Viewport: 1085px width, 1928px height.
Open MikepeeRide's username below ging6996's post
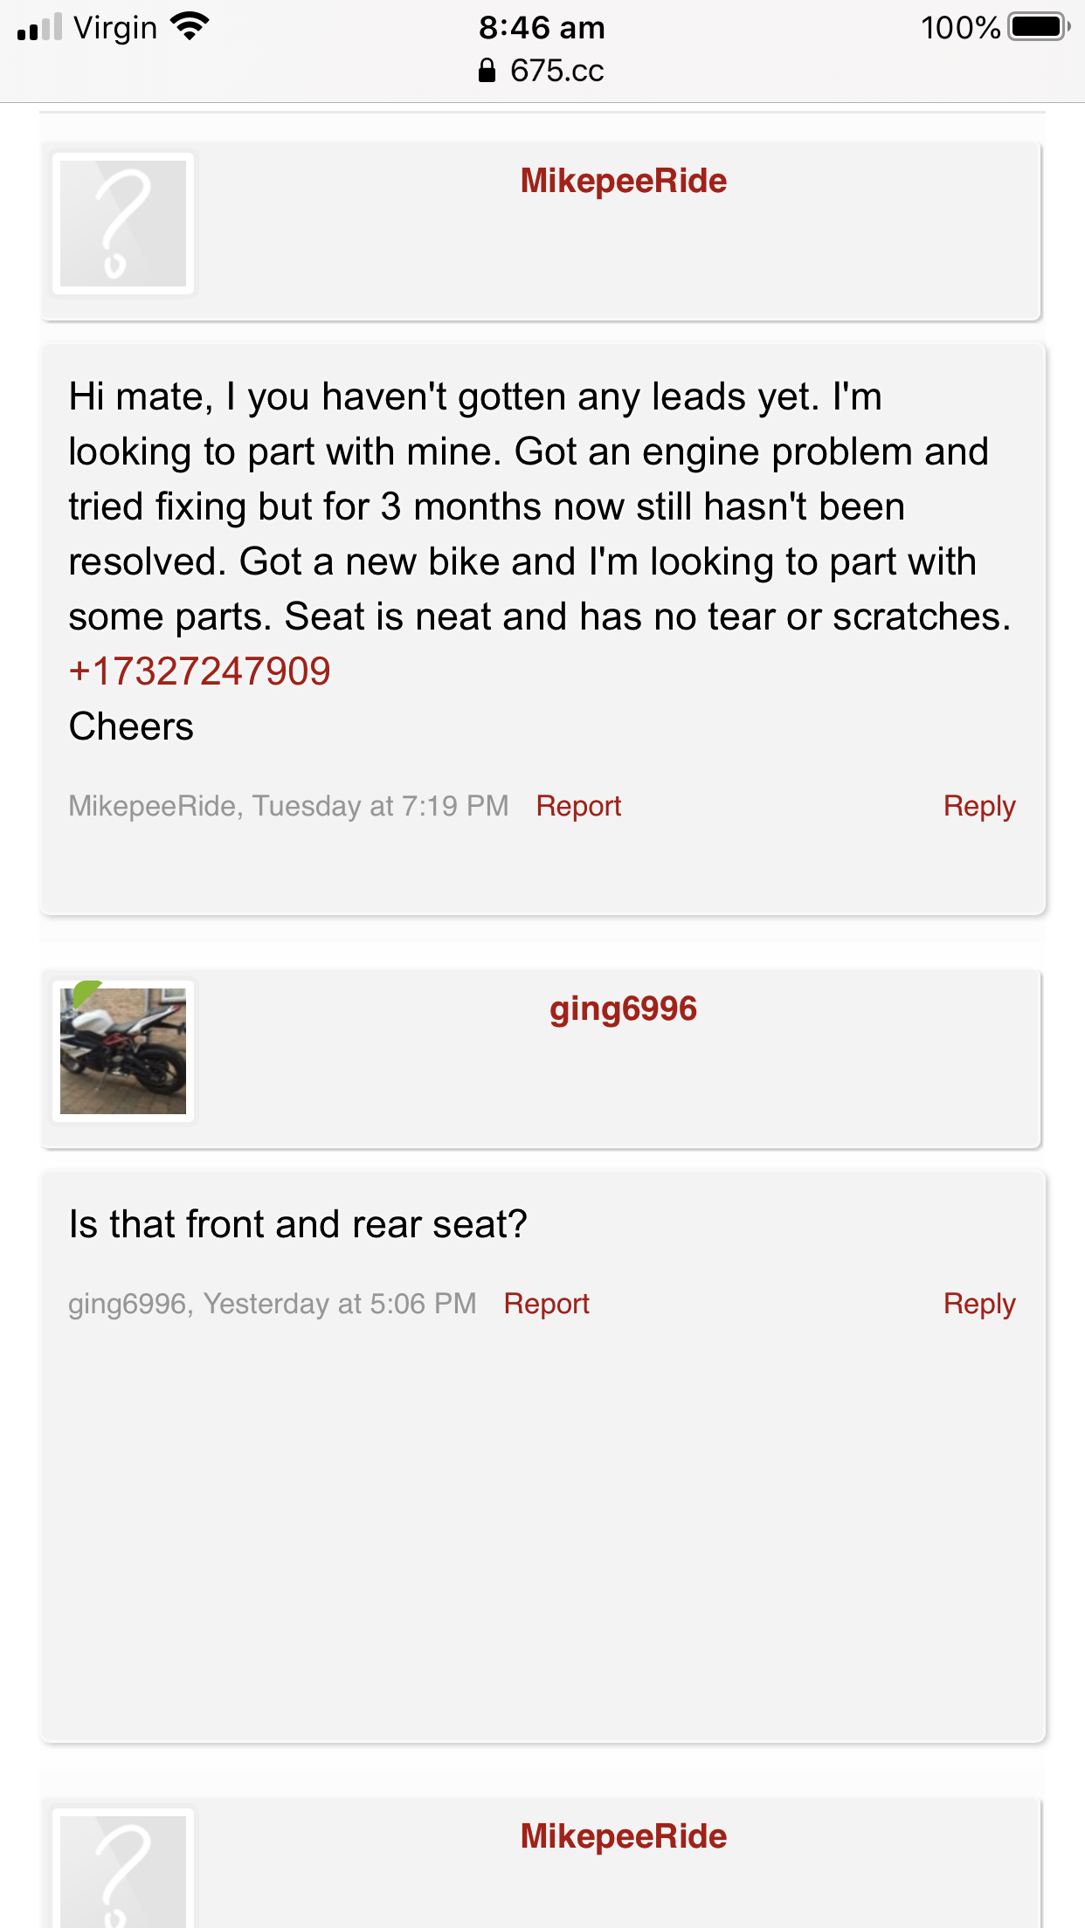(623, 1836)
